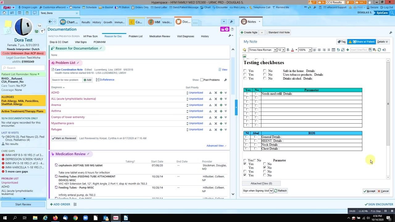The width and height of the screenshot is (395, 222).
Task: Click the wrench icon in Notes panel header
Action: [x=391, y=32]
